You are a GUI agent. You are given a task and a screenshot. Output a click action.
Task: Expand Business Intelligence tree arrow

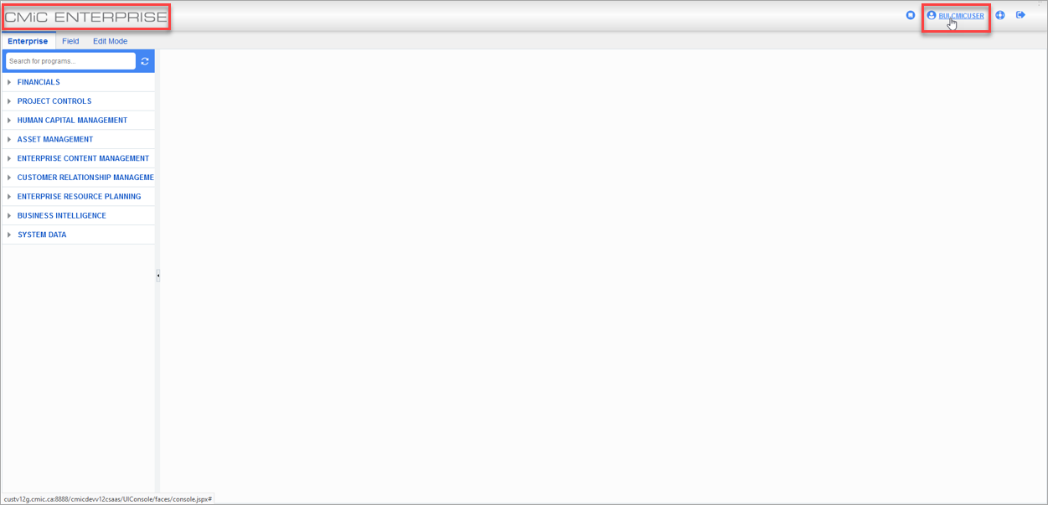9,215
